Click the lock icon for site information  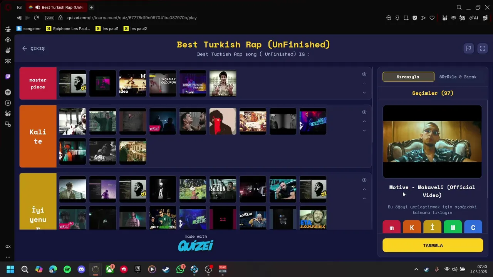60,18
